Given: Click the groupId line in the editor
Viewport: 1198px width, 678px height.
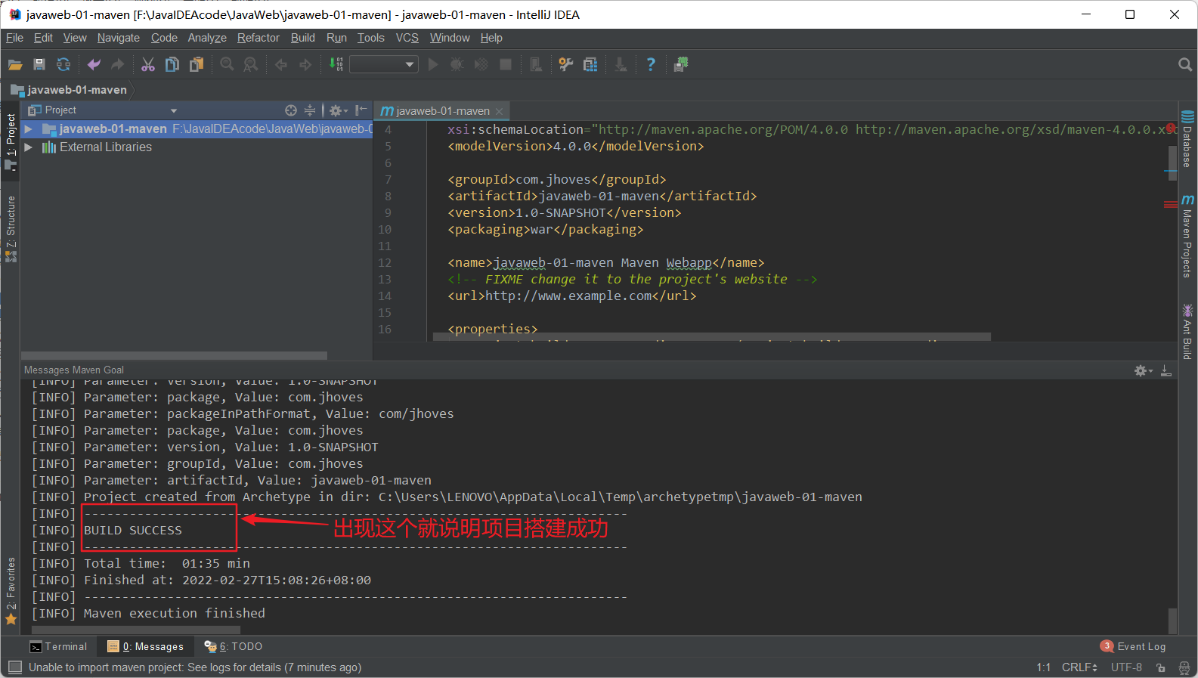Looking at the screenshot, I should (557, 180).
